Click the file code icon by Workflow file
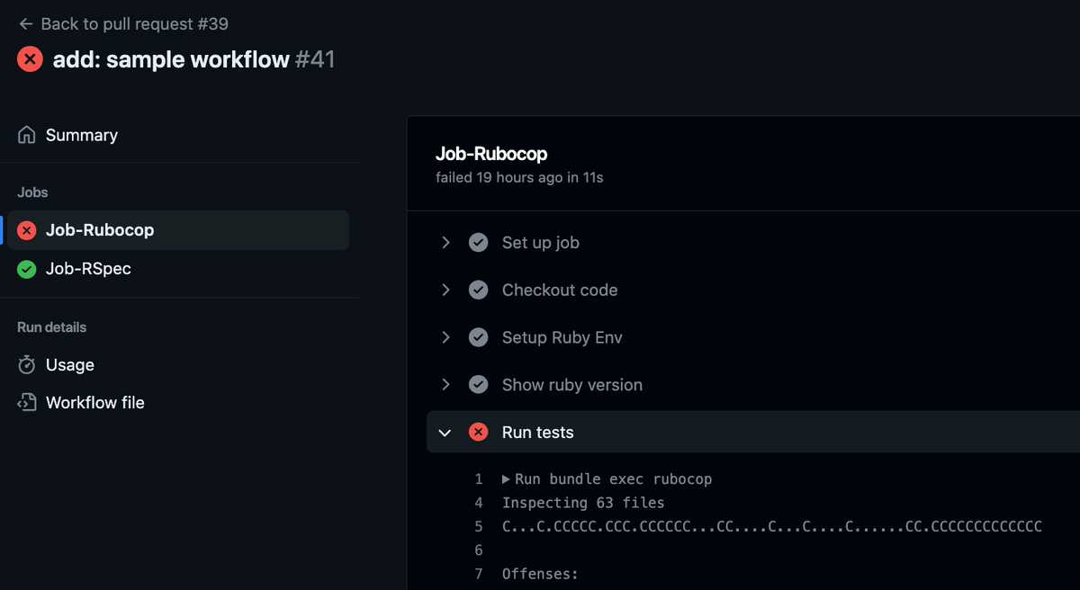The image size is (1080, 590). (x=27, y=403)
